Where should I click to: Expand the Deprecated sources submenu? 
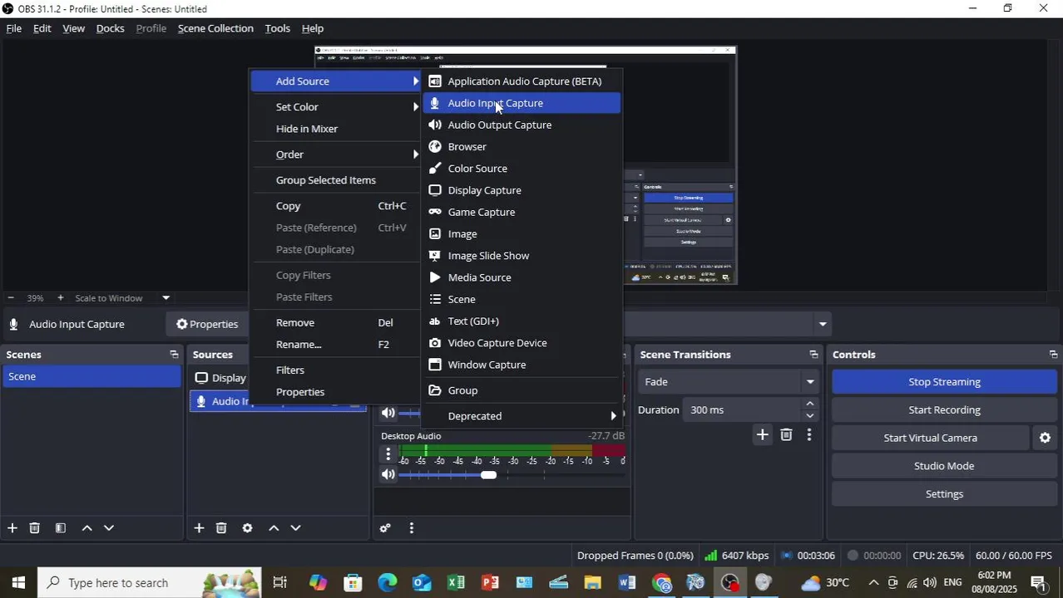[522, 416]
